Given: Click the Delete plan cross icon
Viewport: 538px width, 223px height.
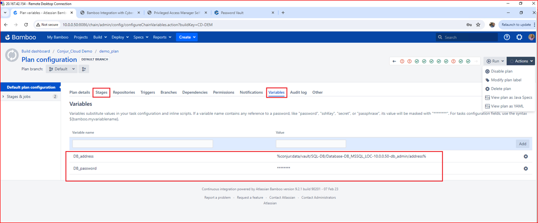Looking at the screenshot, I should tap(487, 89).
